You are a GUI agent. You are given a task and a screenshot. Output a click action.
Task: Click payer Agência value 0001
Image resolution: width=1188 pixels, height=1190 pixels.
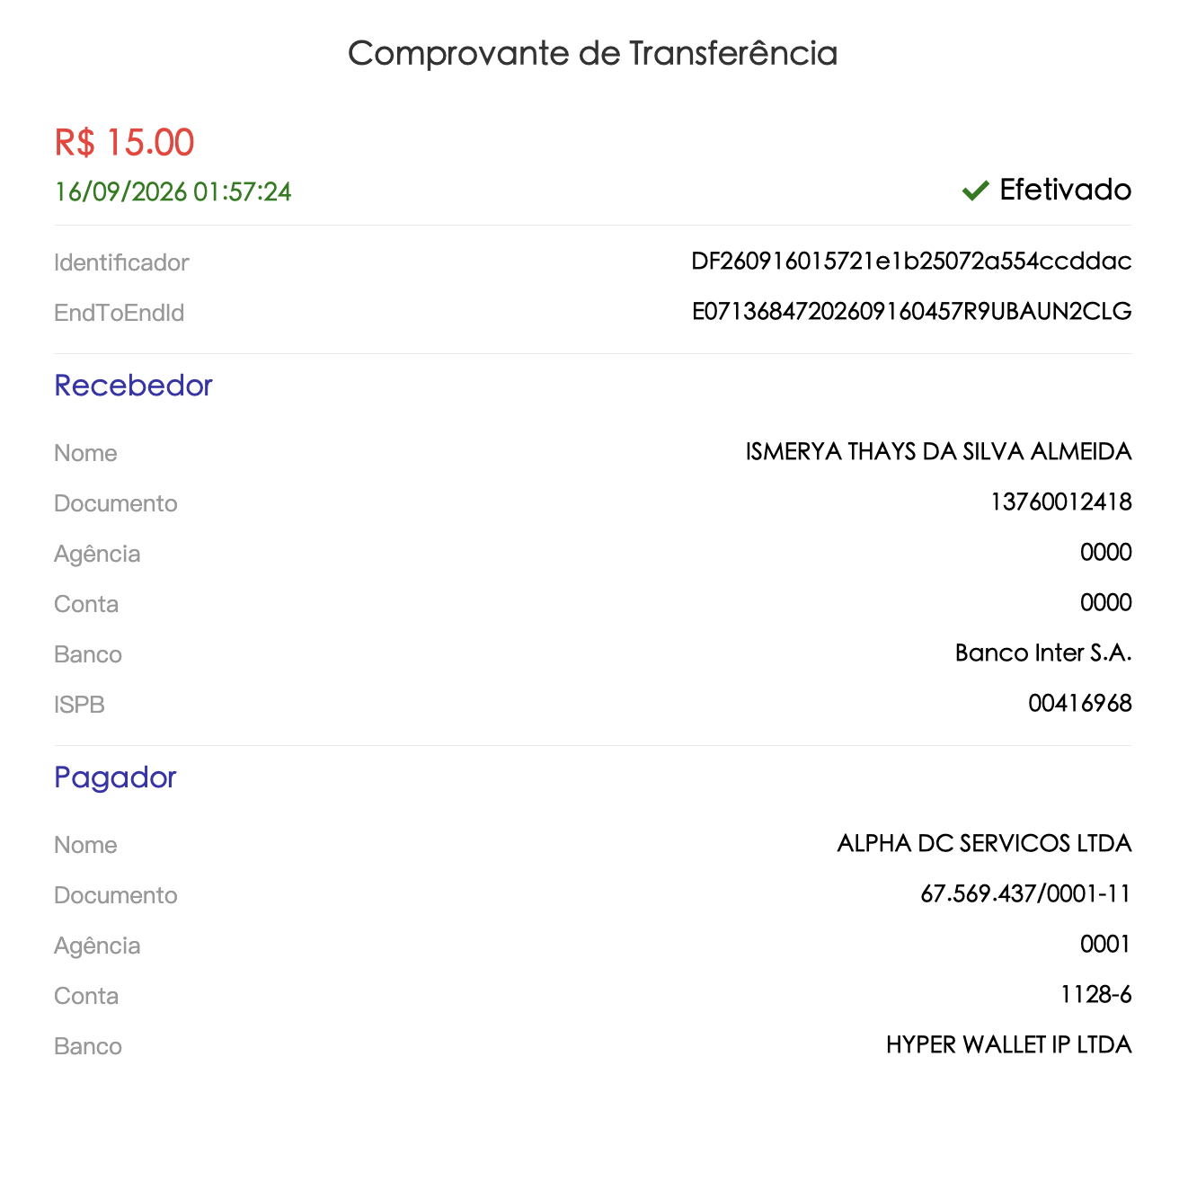coord(1105,944)
